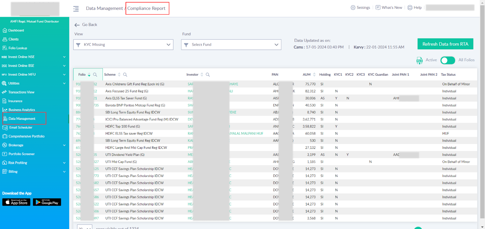The image size is (485, 229).
Task: Export table with the XLS icon
Action: (x=420, y=61)
